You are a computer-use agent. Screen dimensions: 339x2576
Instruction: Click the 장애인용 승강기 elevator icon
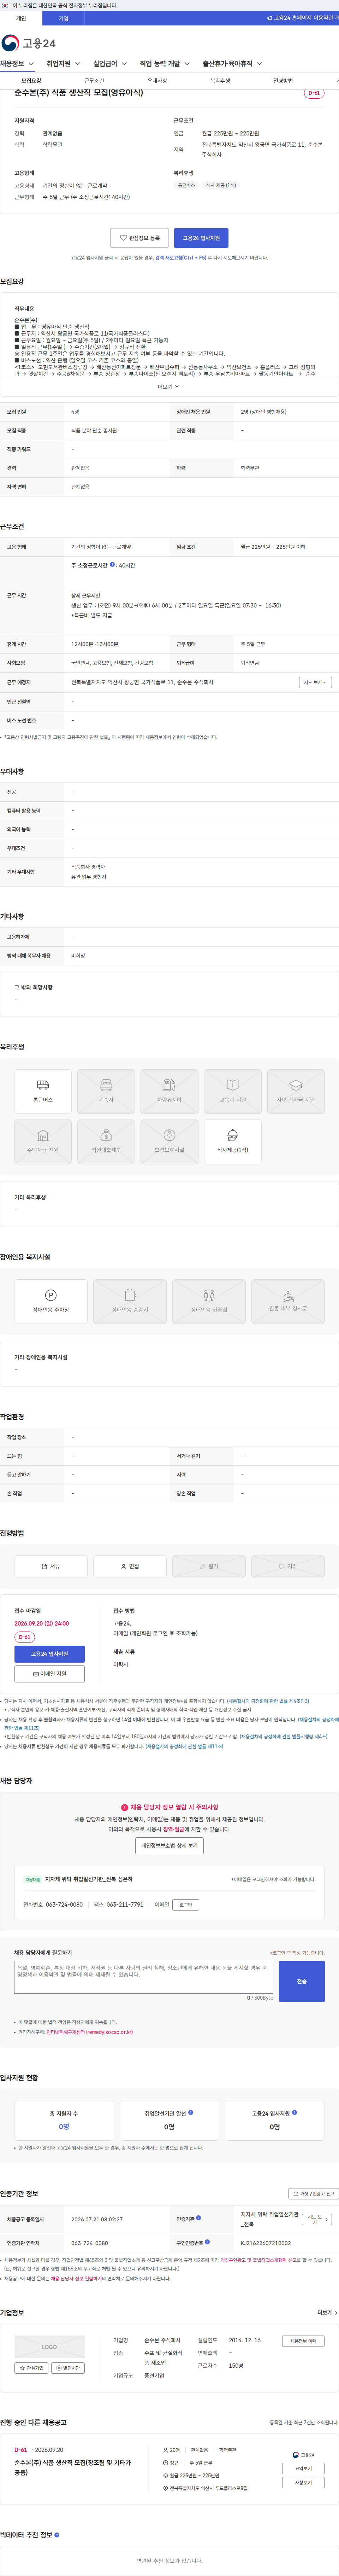pyautogui.click(x=130, y=1301)
